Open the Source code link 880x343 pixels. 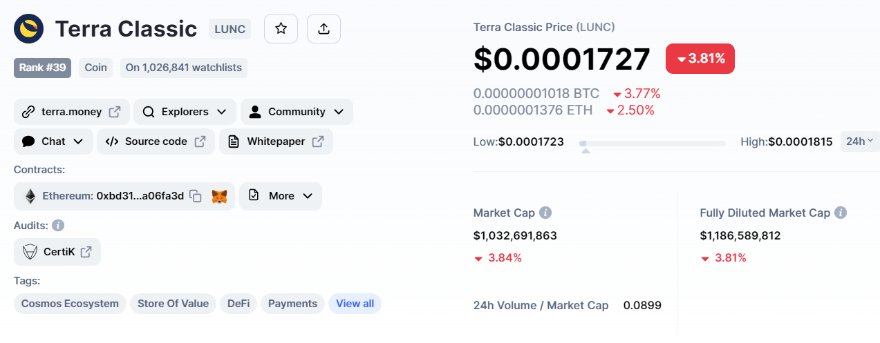[156, 141]
